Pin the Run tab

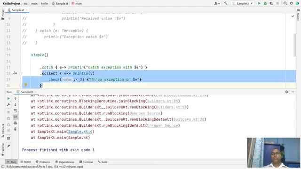pos(8,146)
